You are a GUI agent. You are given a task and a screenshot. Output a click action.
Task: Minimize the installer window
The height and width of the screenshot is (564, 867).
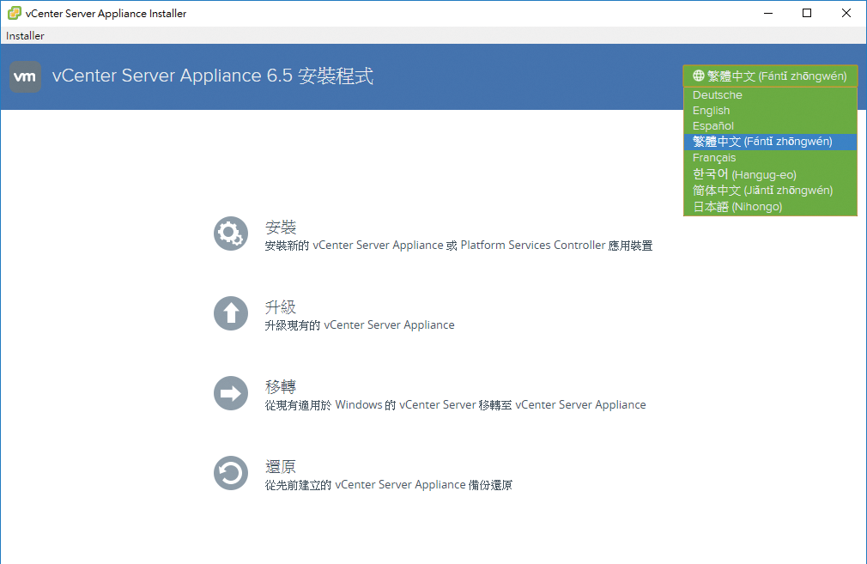768,13
